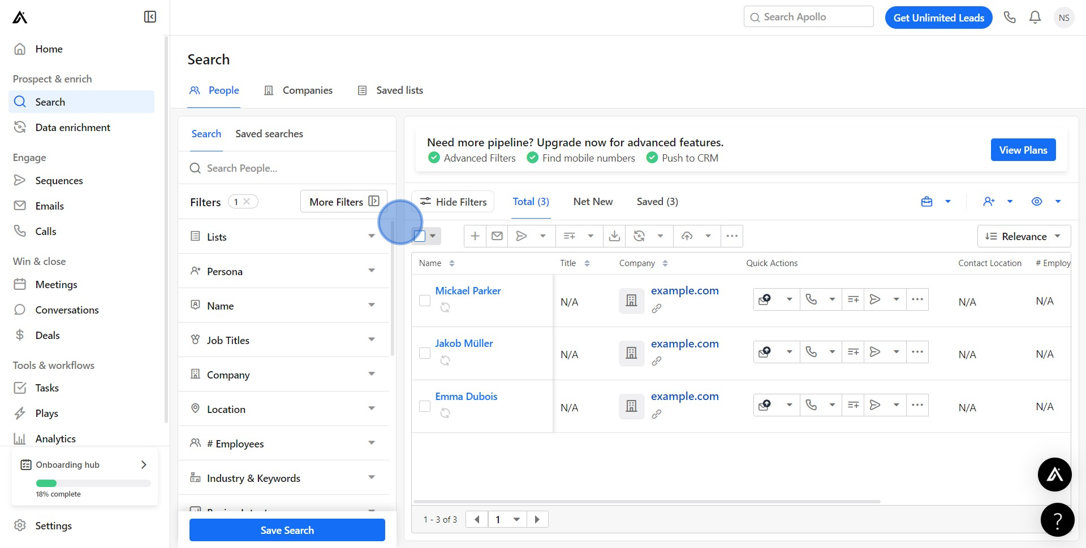Click the add person icon above results
The width and height of the screenshot is (1086, 548).
pos(989,202)
